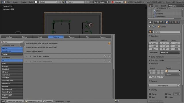
Task: Click Location X value field
Action: click(x=153, y=43)
